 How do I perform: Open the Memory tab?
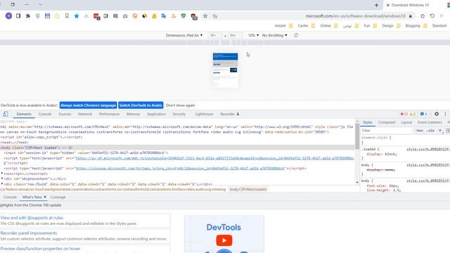coord(133,114)
